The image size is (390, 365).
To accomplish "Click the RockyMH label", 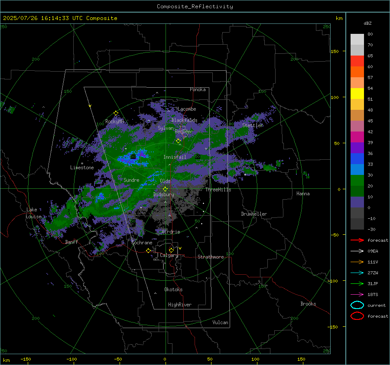I will coord(115,122).
